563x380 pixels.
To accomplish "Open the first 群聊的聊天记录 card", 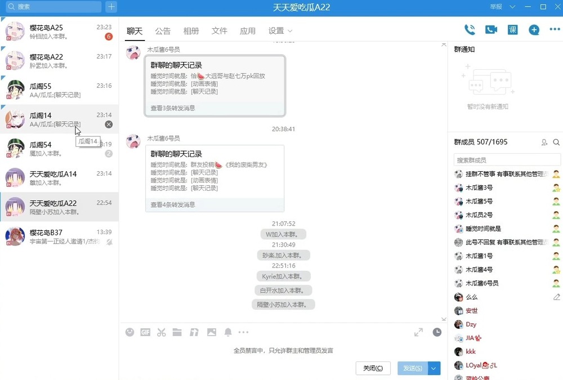I will pyautogui.click(x=215, y=86).
